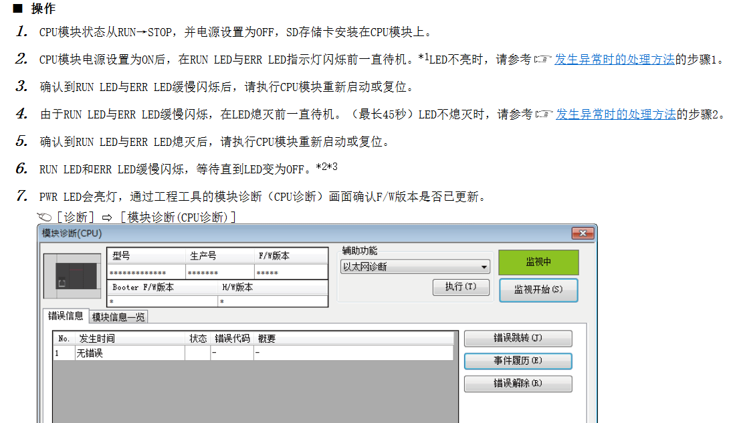Click the pointing-hand reference icon in step 2
The height and width of the screenshot is (423, 735).
(542, 60)
